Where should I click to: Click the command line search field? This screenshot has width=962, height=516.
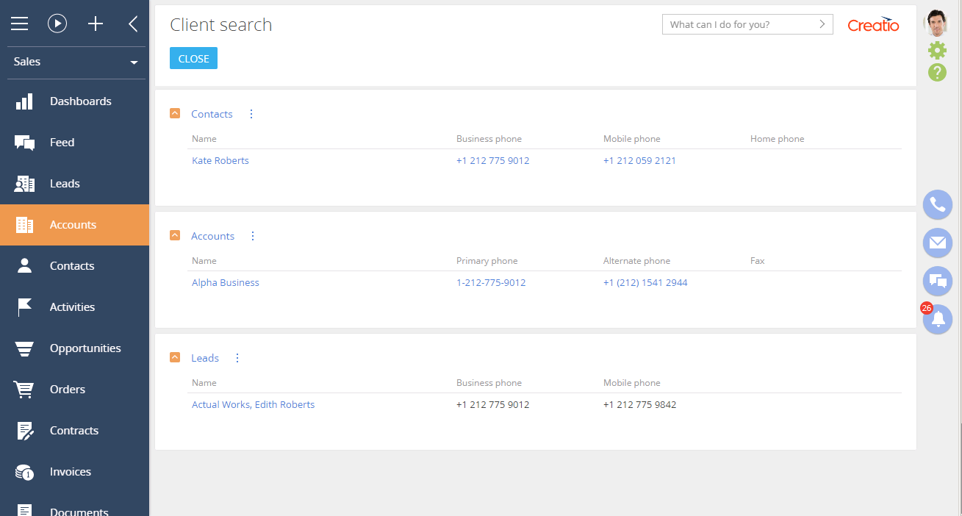click(739, 24)
